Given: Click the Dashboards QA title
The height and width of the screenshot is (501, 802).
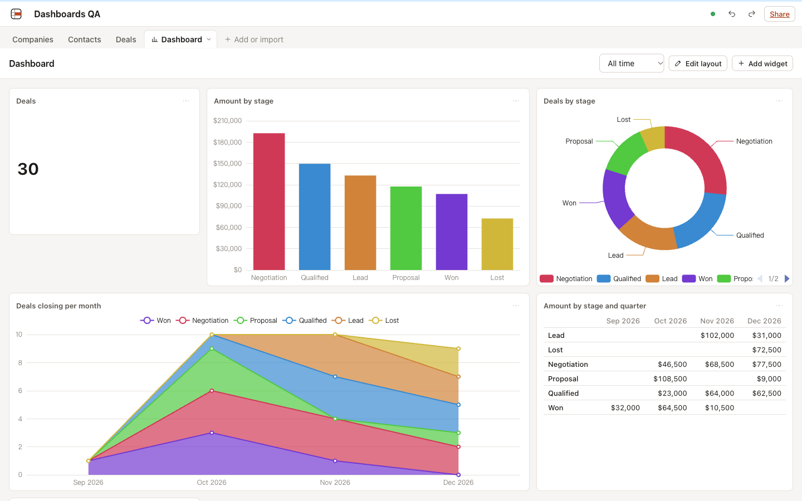Looking at the screenshot, I should 67,14.
